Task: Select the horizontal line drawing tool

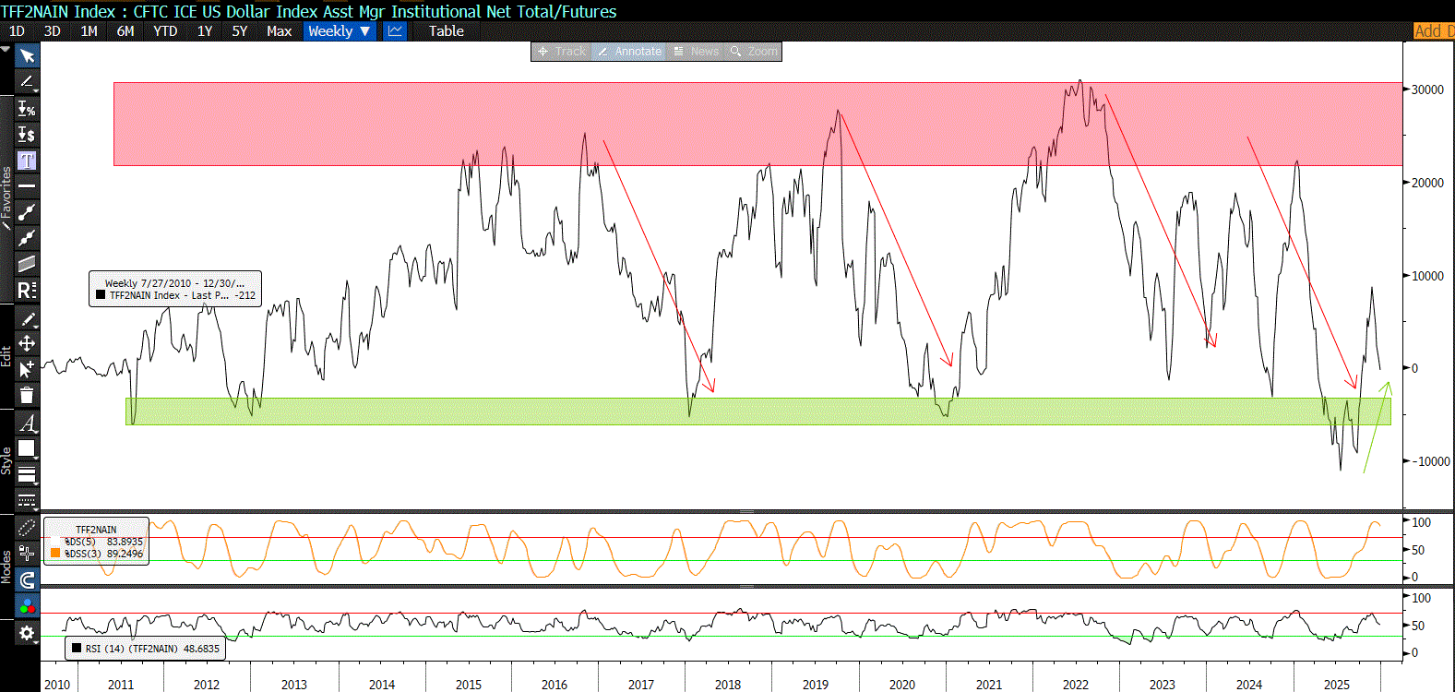Action: [x=27, y=186]
